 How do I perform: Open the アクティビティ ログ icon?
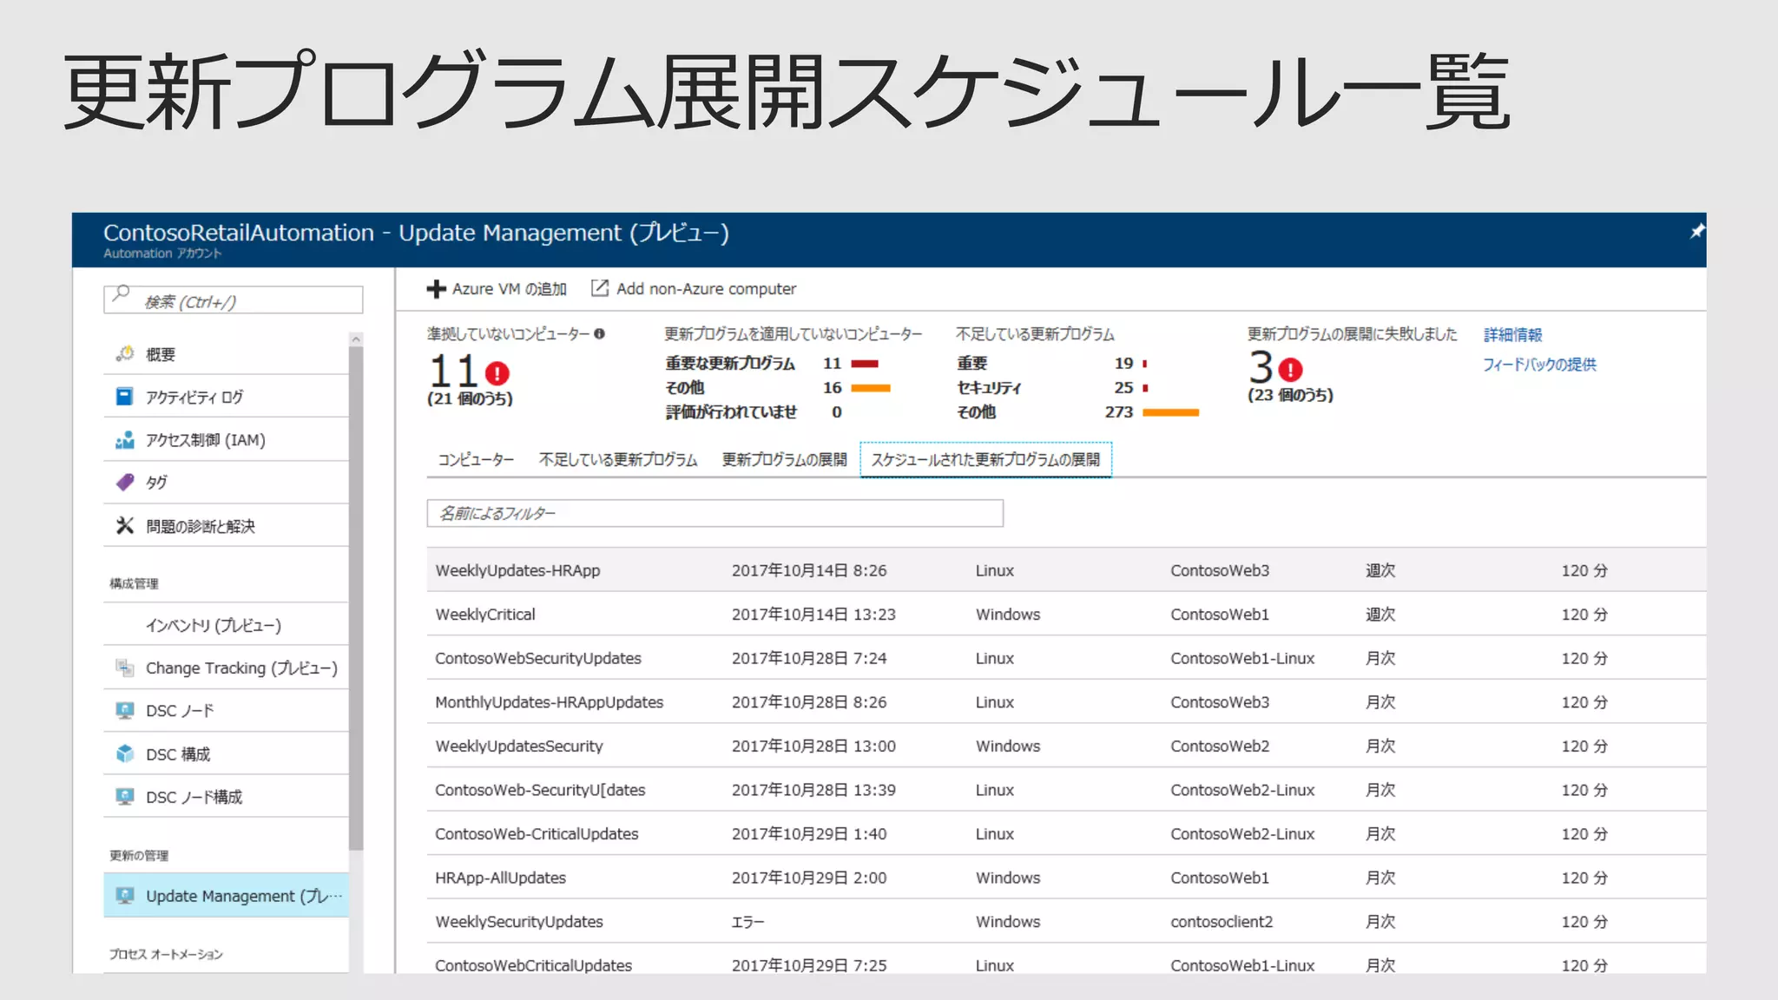(125, 397)
